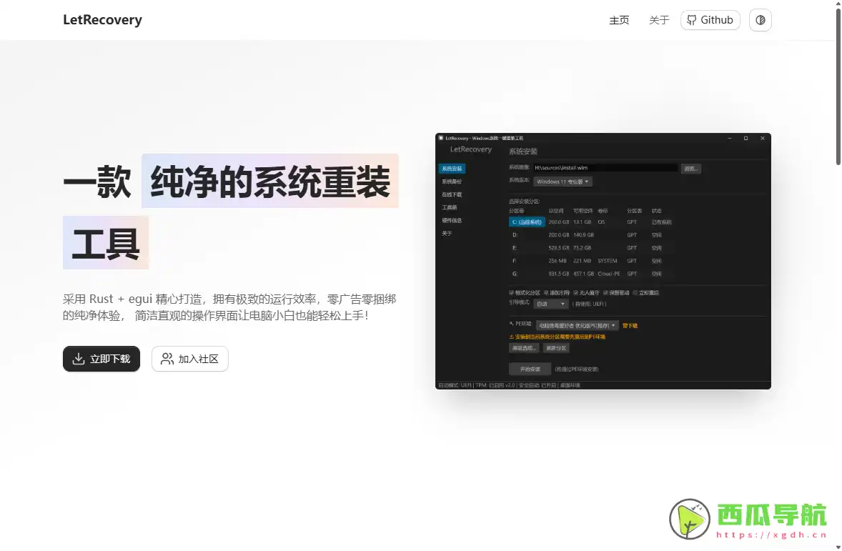The width and height of the screenshot is (842, 551).
Task: Select 在线下载 in the app screenshot sidebar
Action: click(452, 194)
